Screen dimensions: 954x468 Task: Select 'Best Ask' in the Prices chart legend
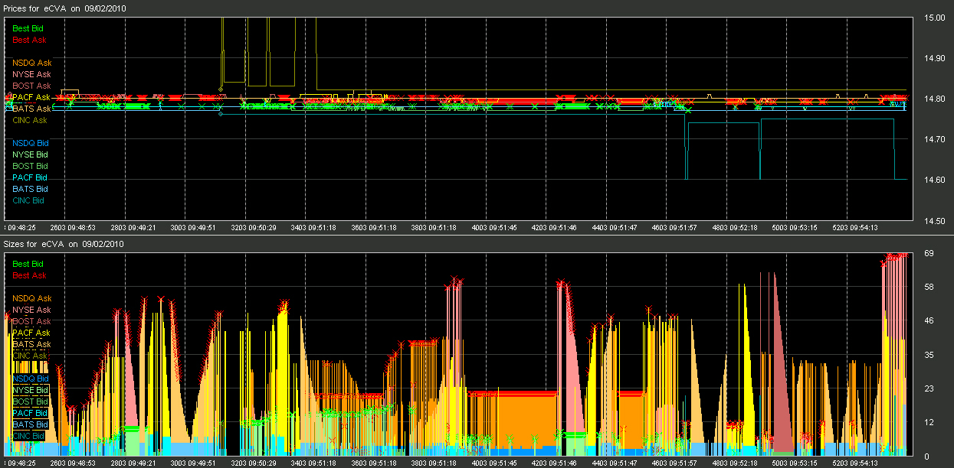(28, 39)
